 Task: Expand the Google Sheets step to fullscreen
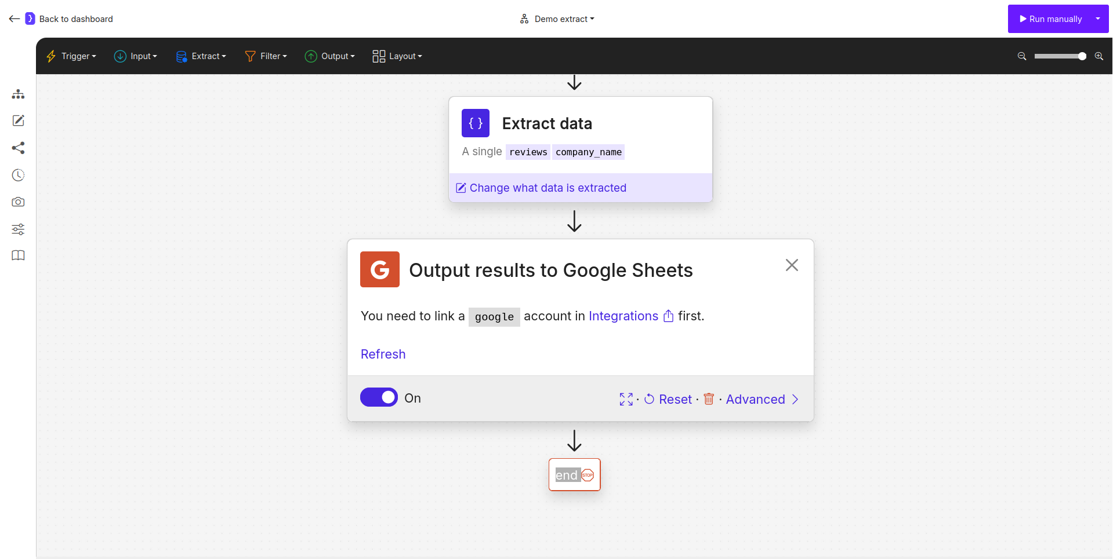tap(626, 399)
